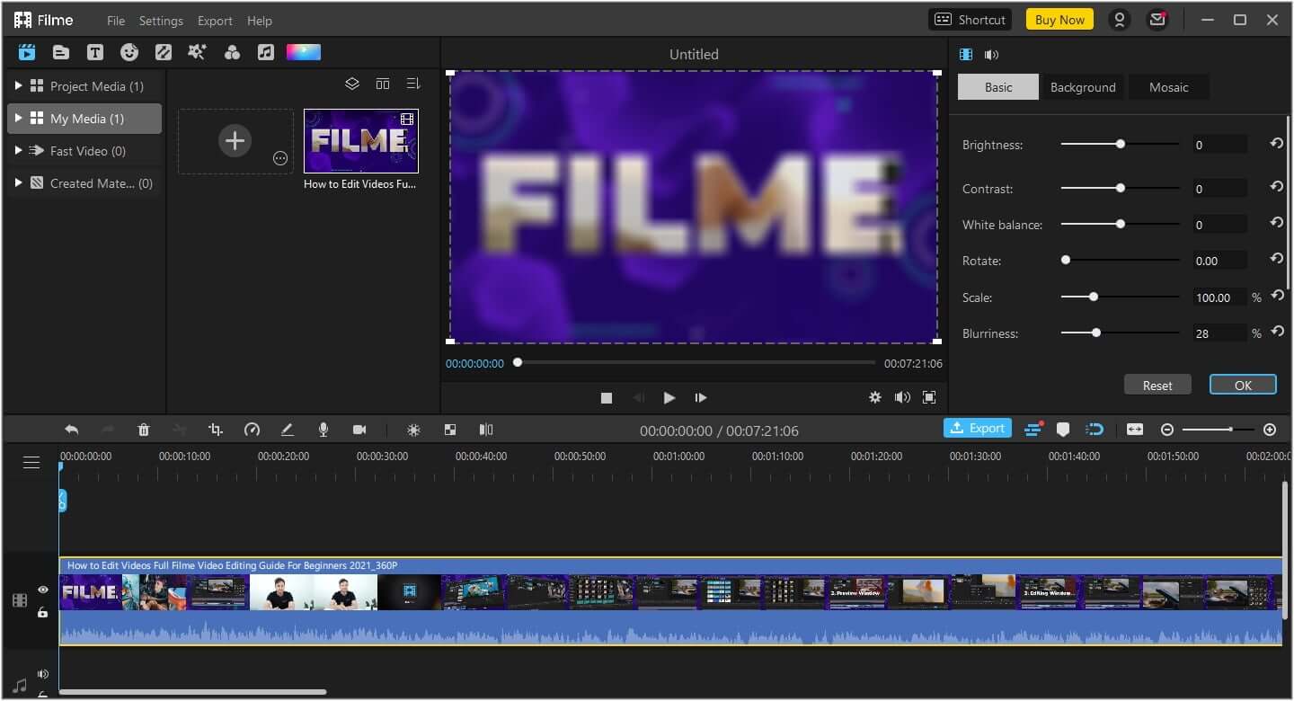This screenshot has width=1294, height=701.
Task: Open the more options ellipsis on import tile
Action: click(280, 158)
